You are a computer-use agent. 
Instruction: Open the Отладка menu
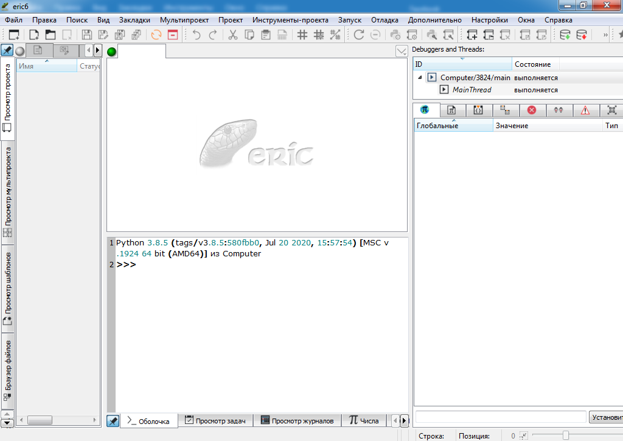[385, 20]
